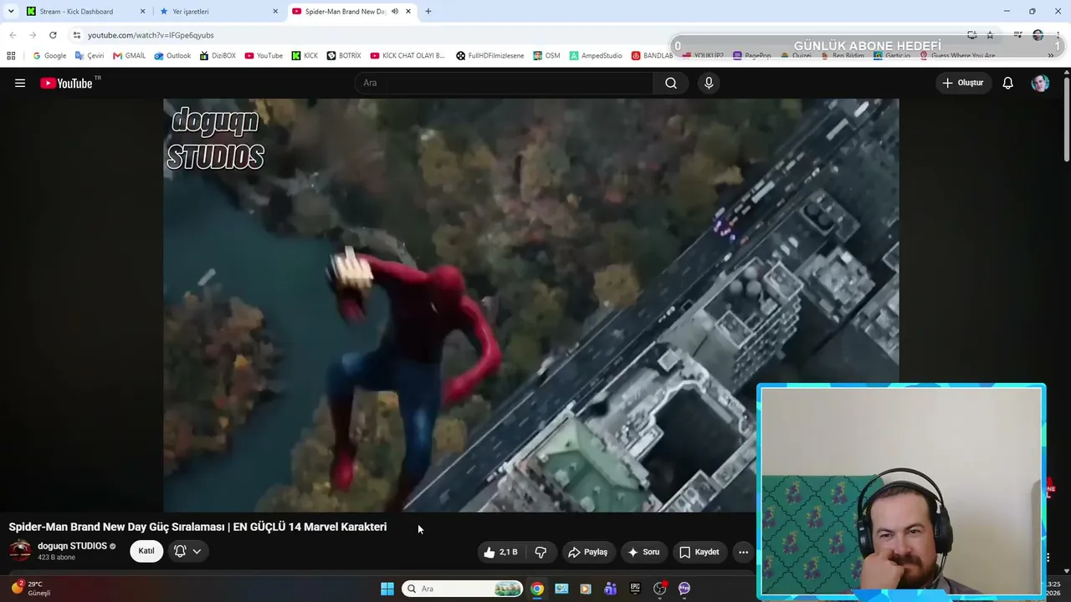
Task: Show hidden bookmarks via the overflow chevron
Action: [1050, 56]
